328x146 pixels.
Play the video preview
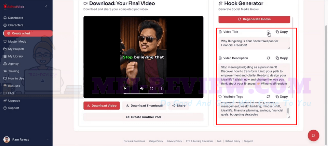coord(125,88)
